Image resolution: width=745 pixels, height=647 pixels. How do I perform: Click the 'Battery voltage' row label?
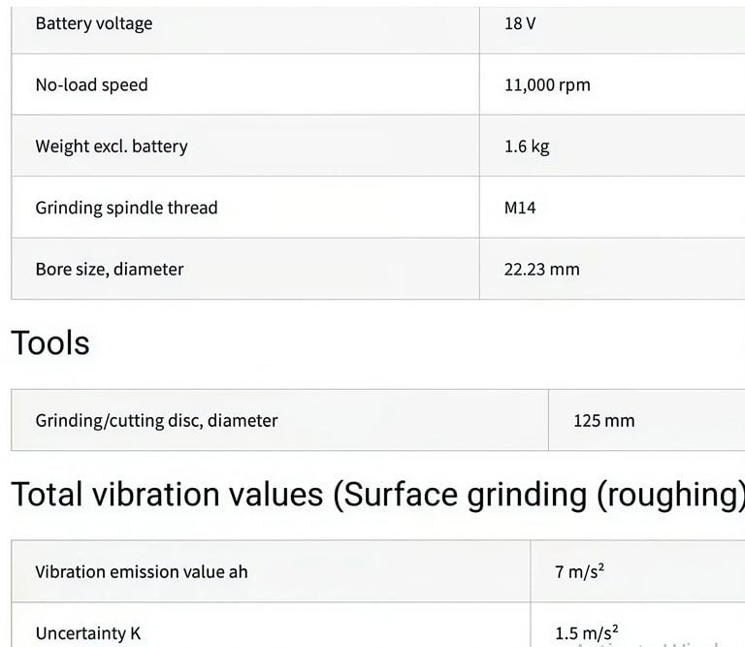[x=94, y=23]
